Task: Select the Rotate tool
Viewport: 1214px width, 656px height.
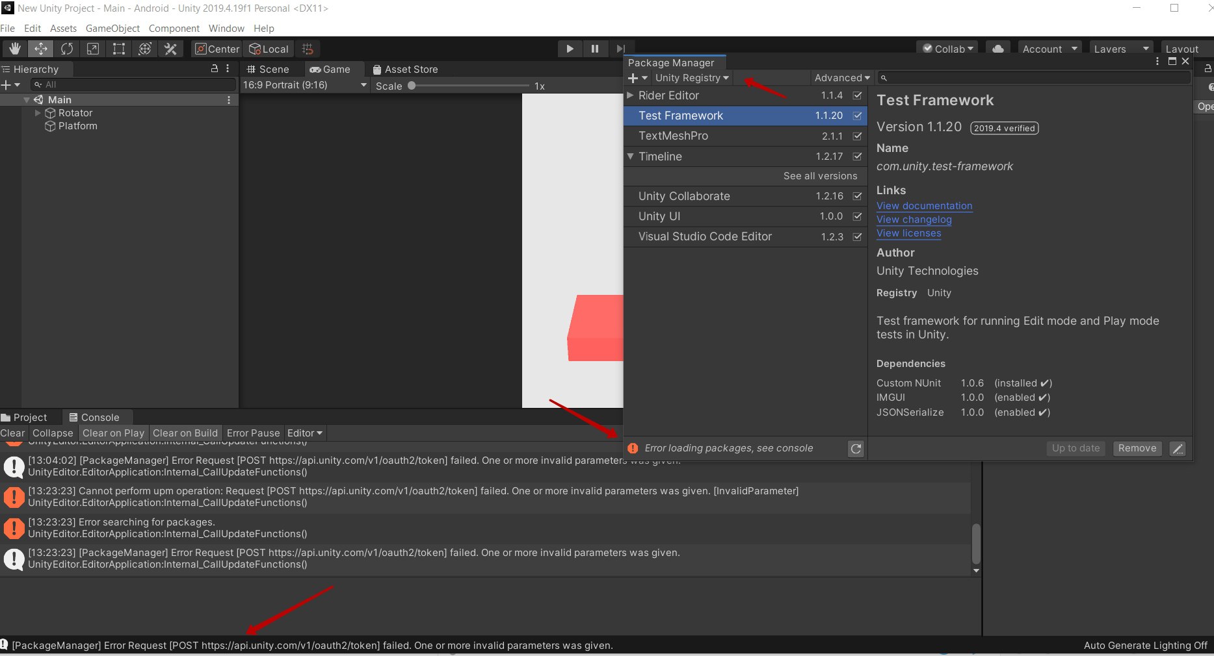Action: click(x=66, y=49)
